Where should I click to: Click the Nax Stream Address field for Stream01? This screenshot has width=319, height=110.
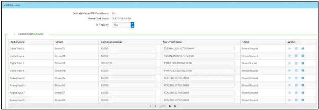(128, 49)
